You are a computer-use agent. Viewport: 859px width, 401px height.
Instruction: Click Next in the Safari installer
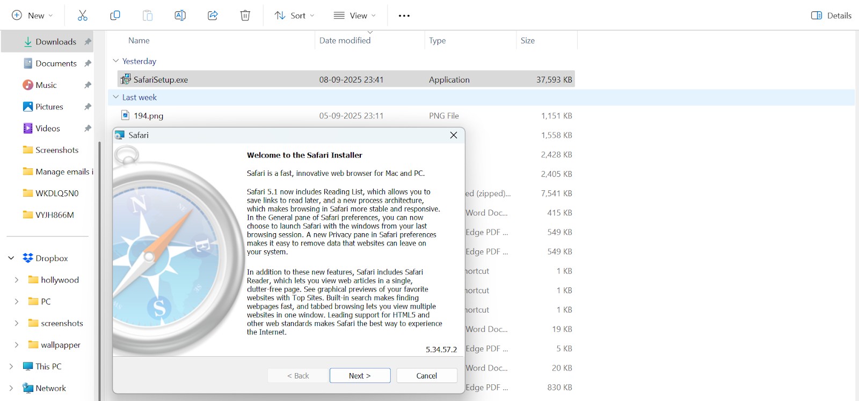[x=360, y=376]
